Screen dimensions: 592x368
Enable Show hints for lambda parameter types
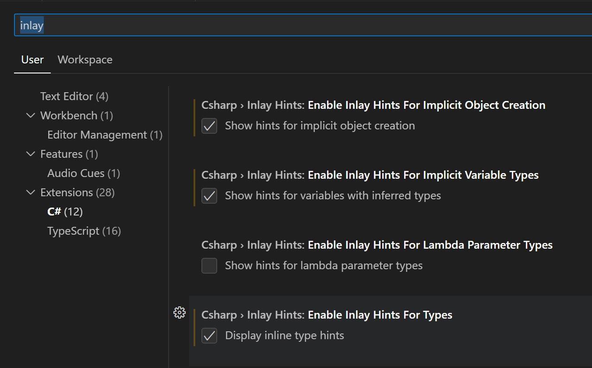209,265
